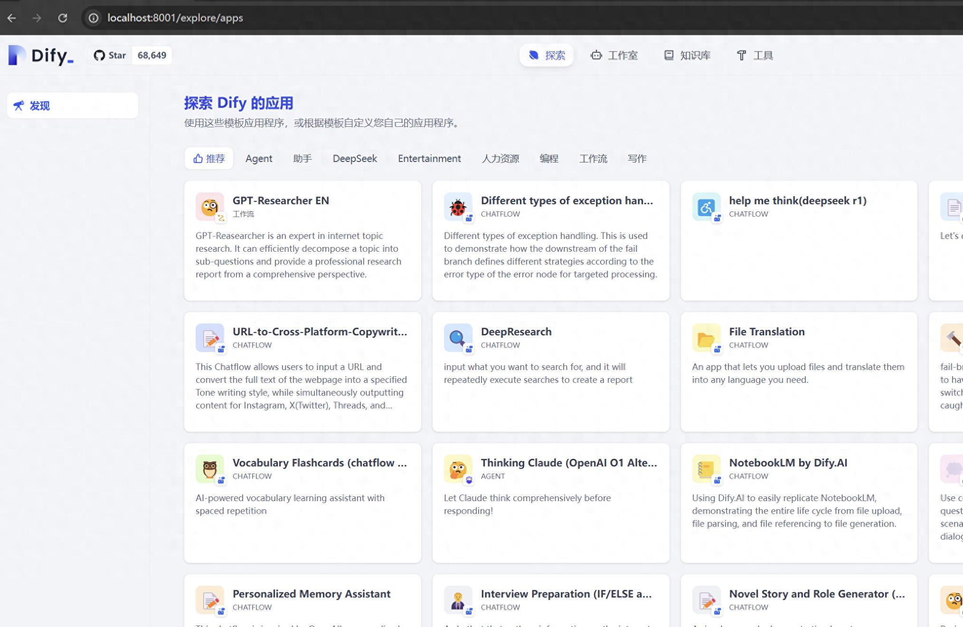963x627 pixels.
Task: Open GPT-Researcher EN app title
Action: point(281,200)
